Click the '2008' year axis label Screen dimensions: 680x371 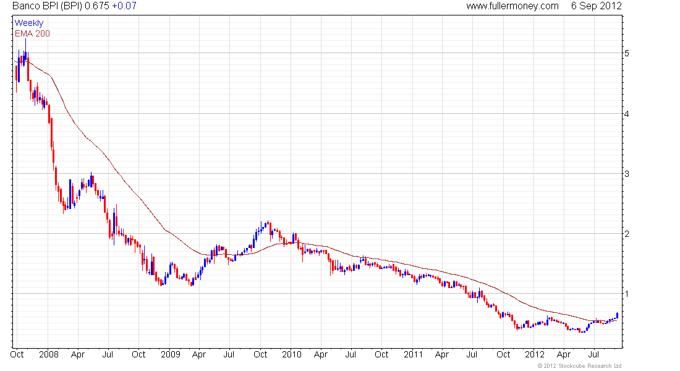point(49,354)
